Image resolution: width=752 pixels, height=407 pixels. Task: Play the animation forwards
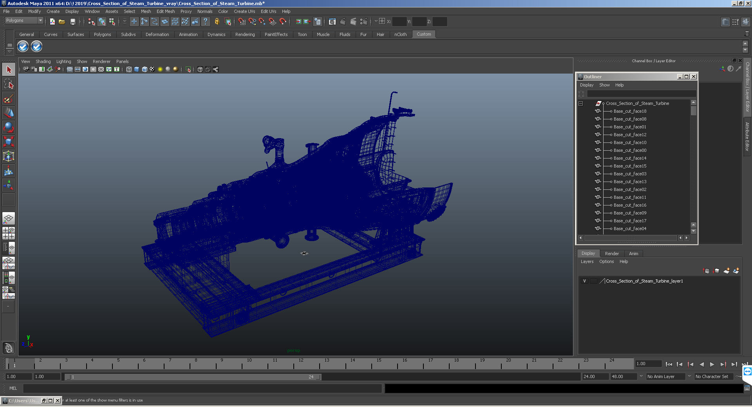click(712, 364)
